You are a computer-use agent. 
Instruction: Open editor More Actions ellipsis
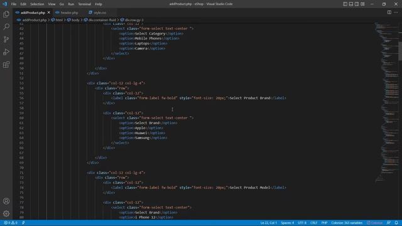point(396,13)
